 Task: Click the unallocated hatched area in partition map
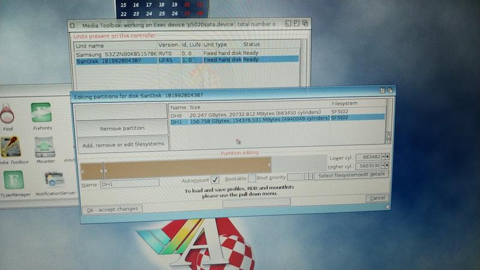click(x=299, y=163)
